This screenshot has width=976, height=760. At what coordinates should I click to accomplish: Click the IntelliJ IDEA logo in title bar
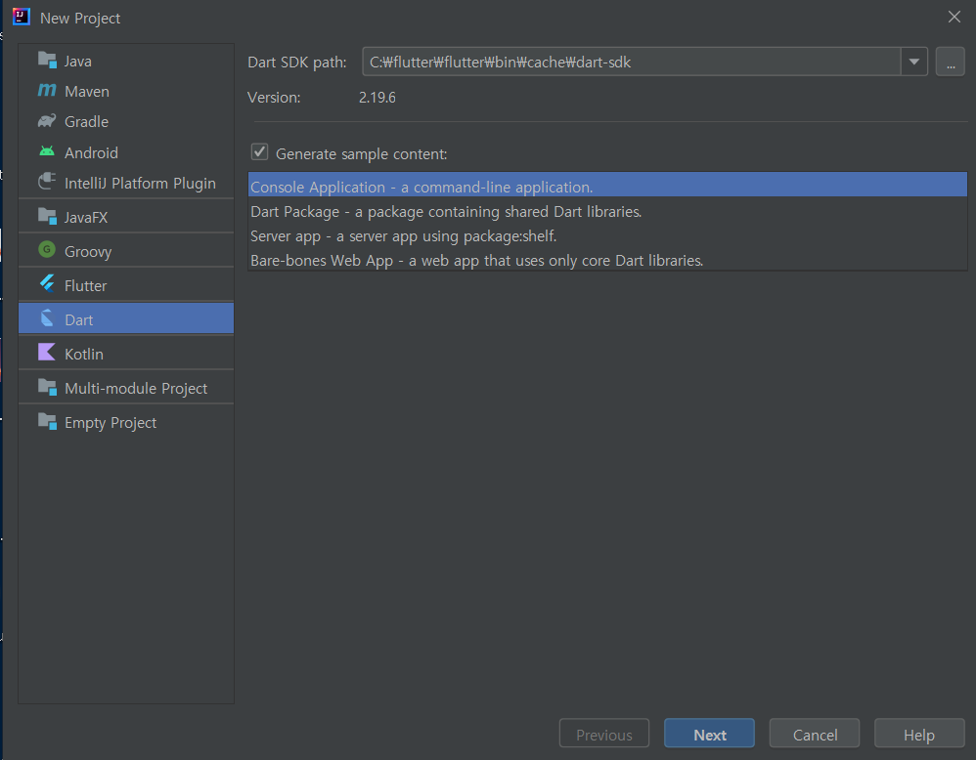(22, 17)
